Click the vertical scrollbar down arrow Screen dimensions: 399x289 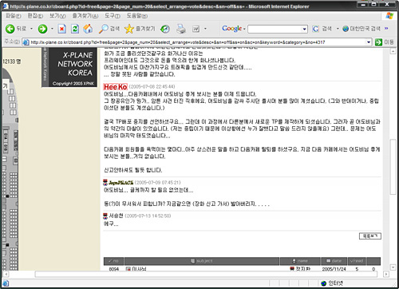click(393, 267)
